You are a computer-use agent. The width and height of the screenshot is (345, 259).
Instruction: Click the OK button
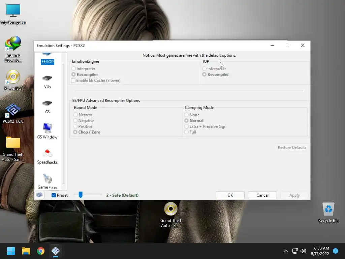click(230, 195)
